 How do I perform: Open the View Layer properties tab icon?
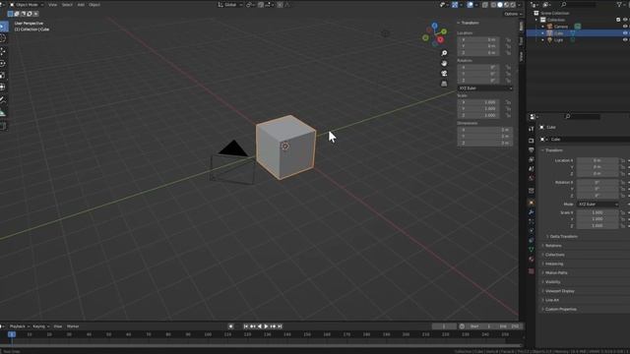pos(532,159)
